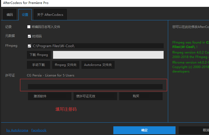The height and width of the screenshot is (135, 209).
Task: Click the 'ffmpeg version 4.0.2' text
Action: point(191,55)
